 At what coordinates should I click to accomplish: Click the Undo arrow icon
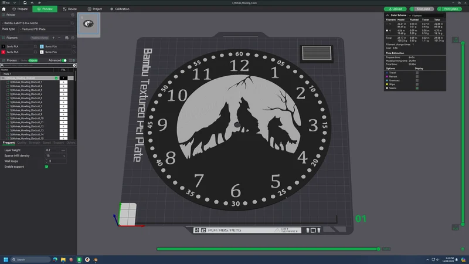pos(32,3)
